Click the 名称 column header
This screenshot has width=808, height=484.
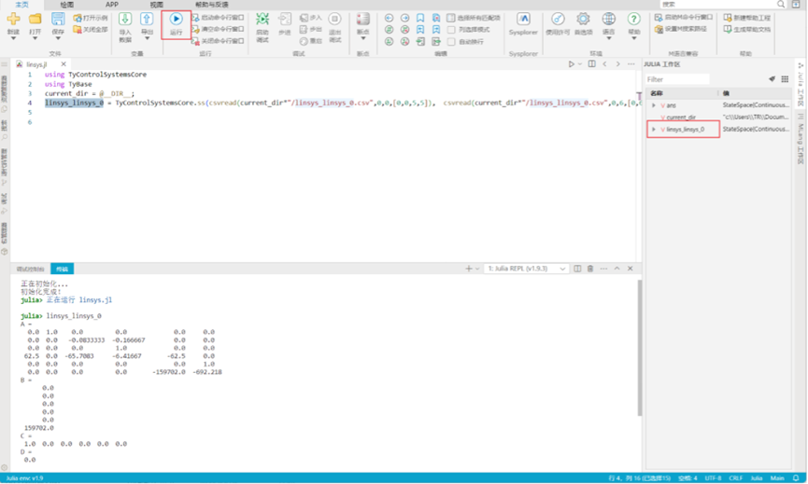(x=656, y=93)
